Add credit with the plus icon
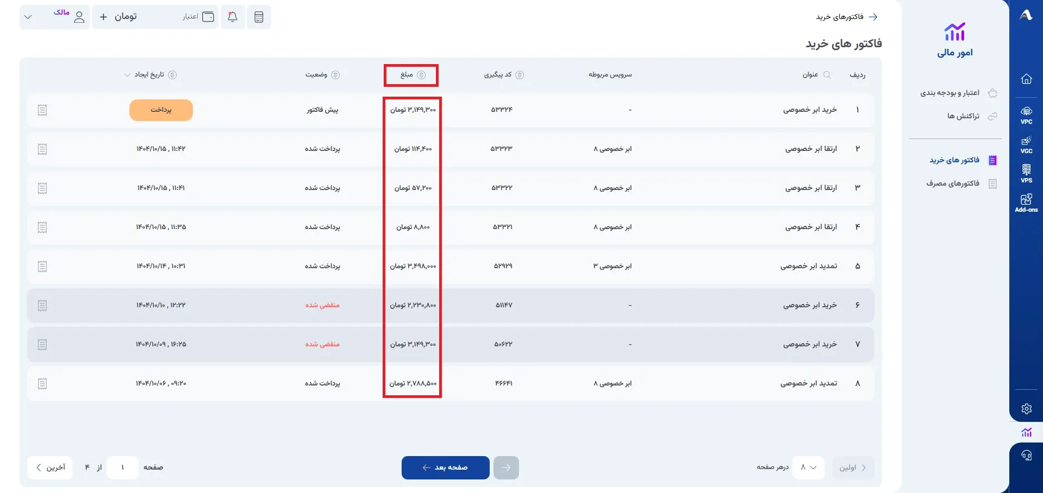The image size is (1043, 493). [103, 17]
